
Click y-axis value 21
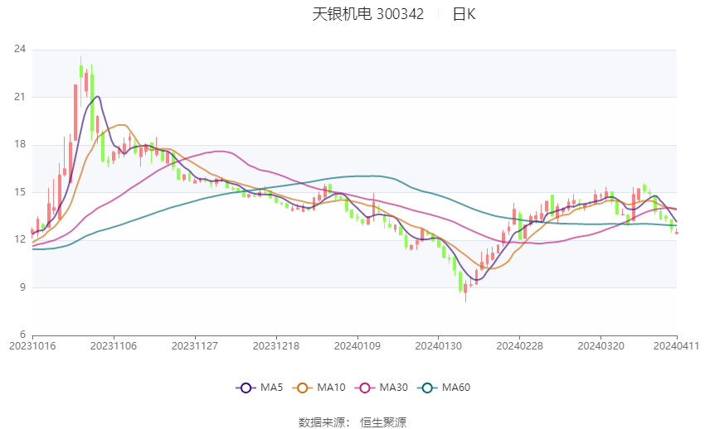click(20, 97)
